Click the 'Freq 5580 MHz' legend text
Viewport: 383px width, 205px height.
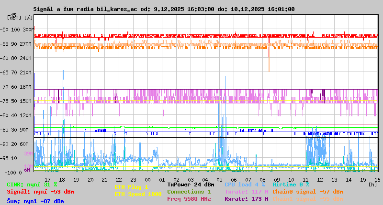(x=189, y=199)
